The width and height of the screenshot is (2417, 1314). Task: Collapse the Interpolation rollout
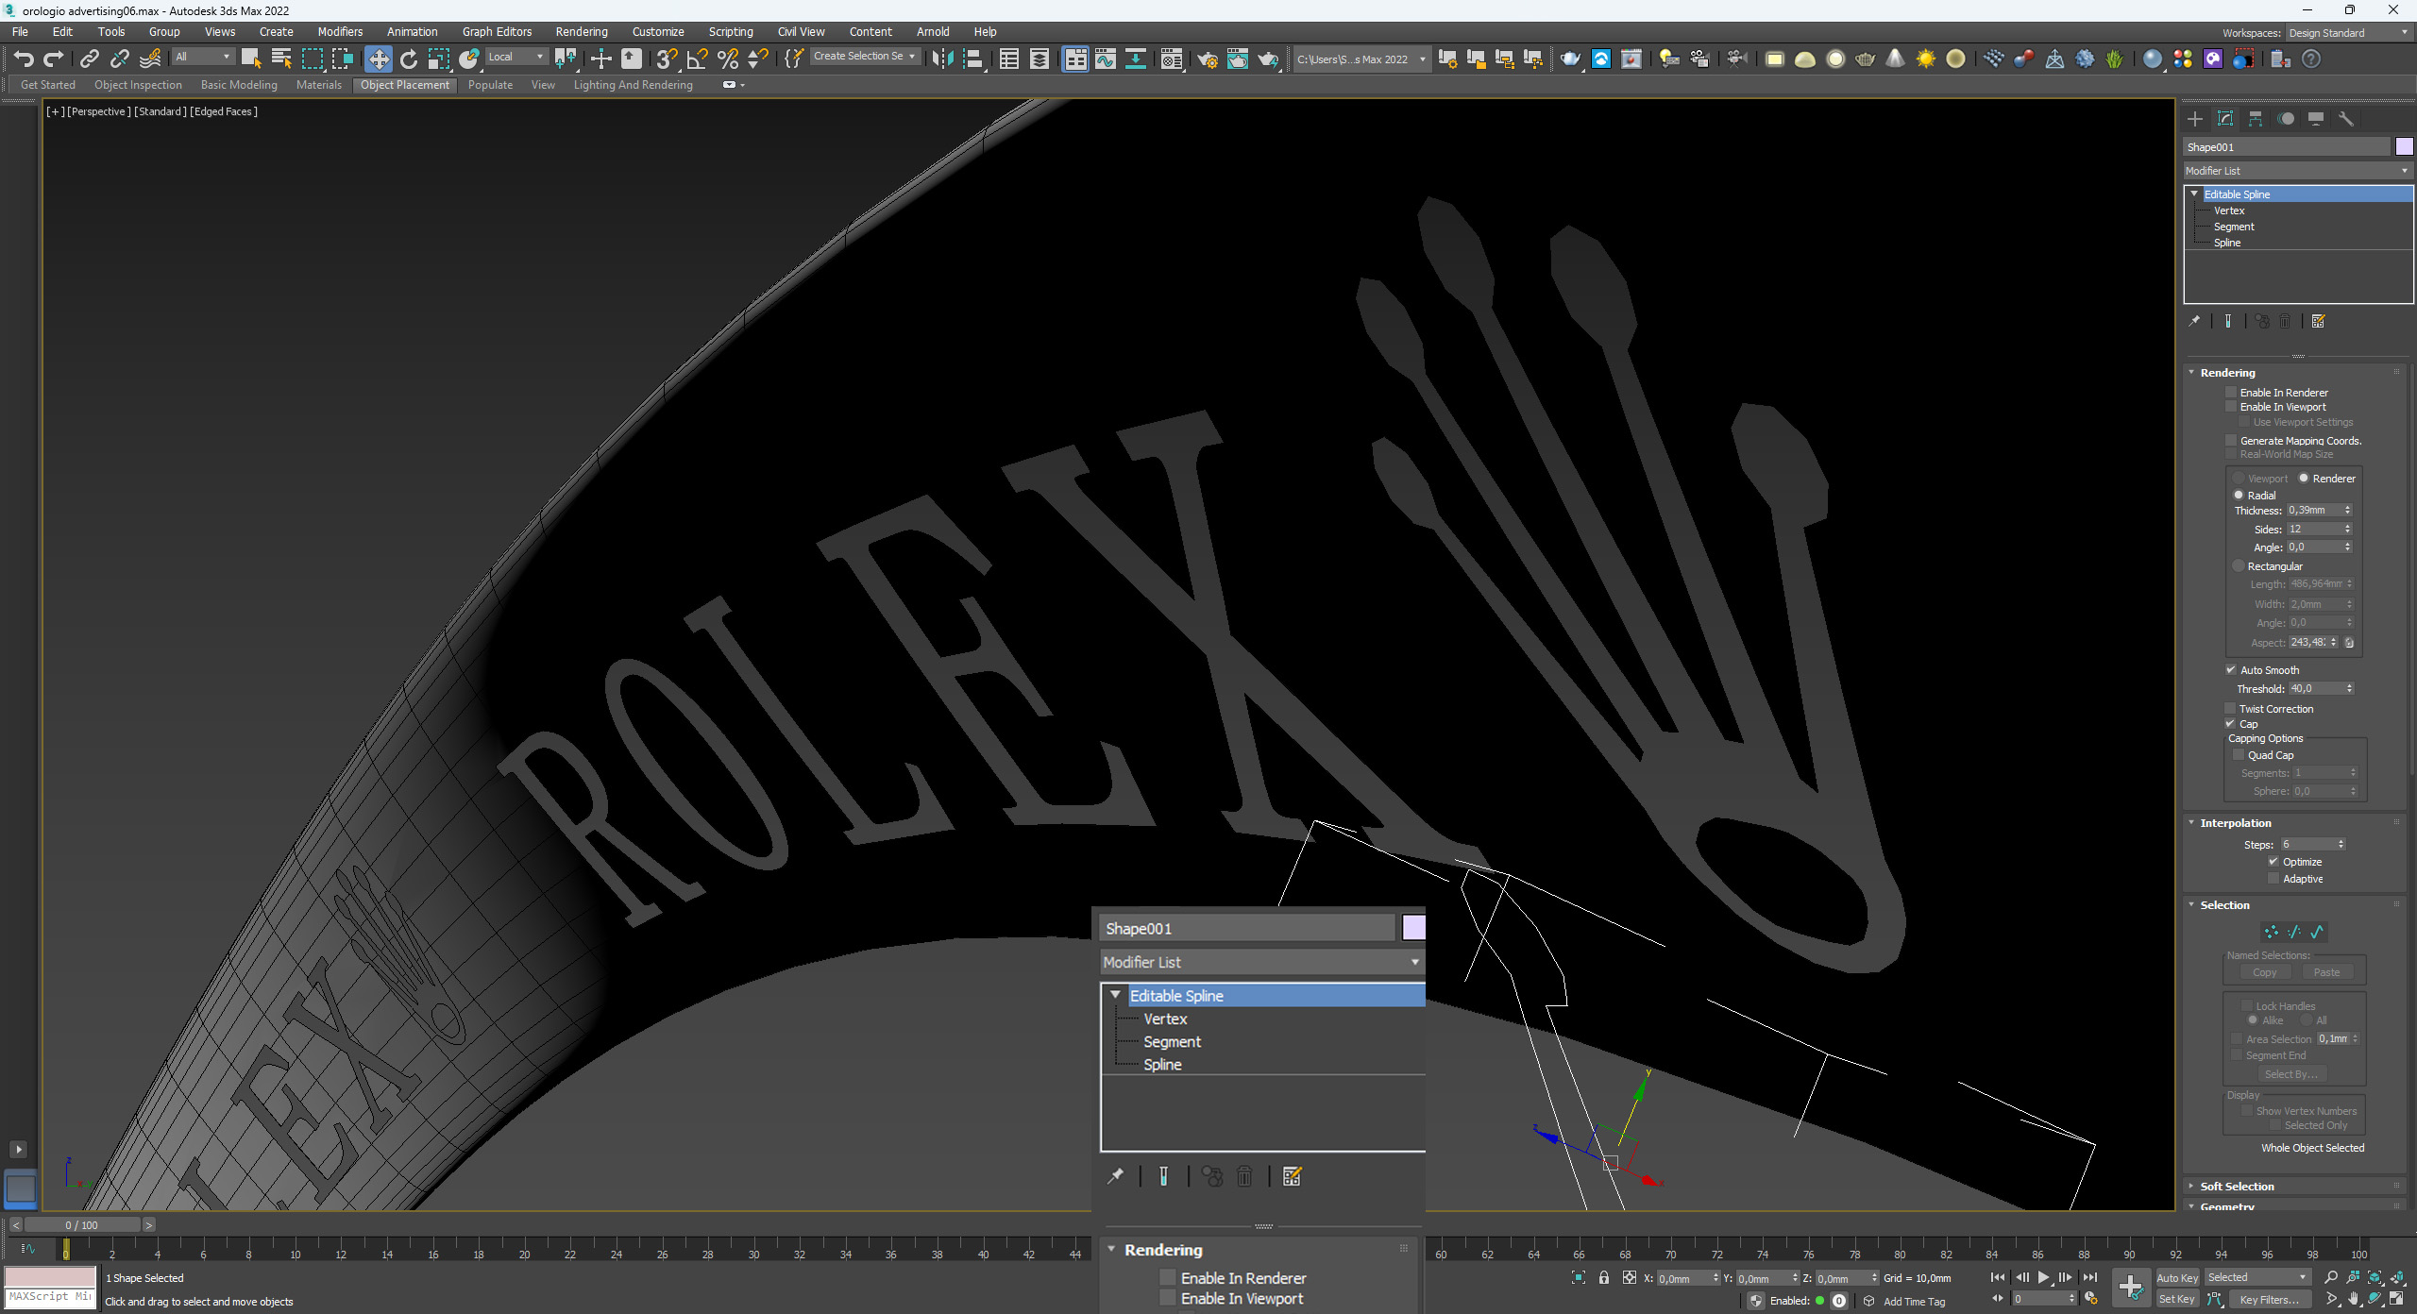(x=2235, y=823)
